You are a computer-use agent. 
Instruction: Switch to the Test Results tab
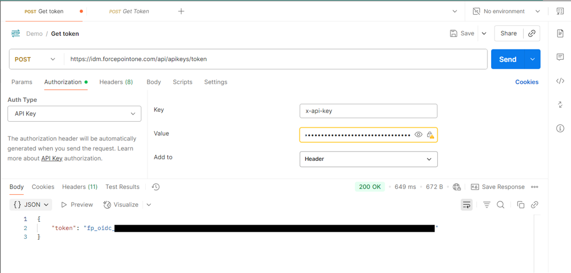(122, 187)
